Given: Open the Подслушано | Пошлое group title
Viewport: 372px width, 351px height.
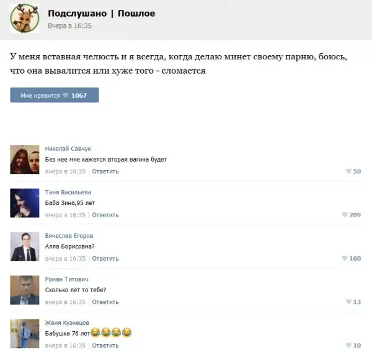Looking at the screenshot, I should click(102, 14).
